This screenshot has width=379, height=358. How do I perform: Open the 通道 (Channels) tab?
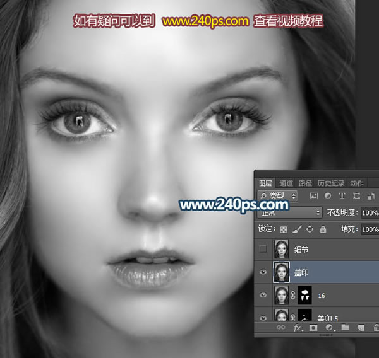[x=286, y=183]
